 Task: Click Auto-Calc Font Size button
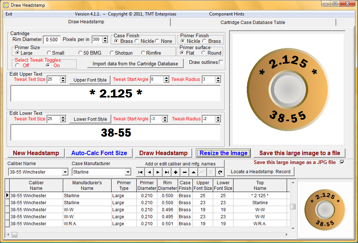click(x=99, y=153)
